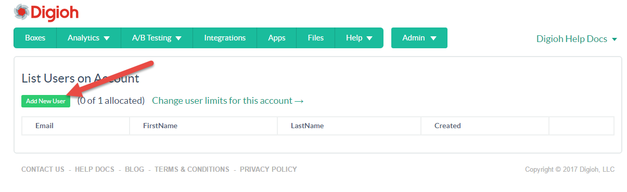The width and height of the screenshot is (627, 192).
Task: Open Digioh Help Docs account menu arrow
Action: (x=614, y=39)
